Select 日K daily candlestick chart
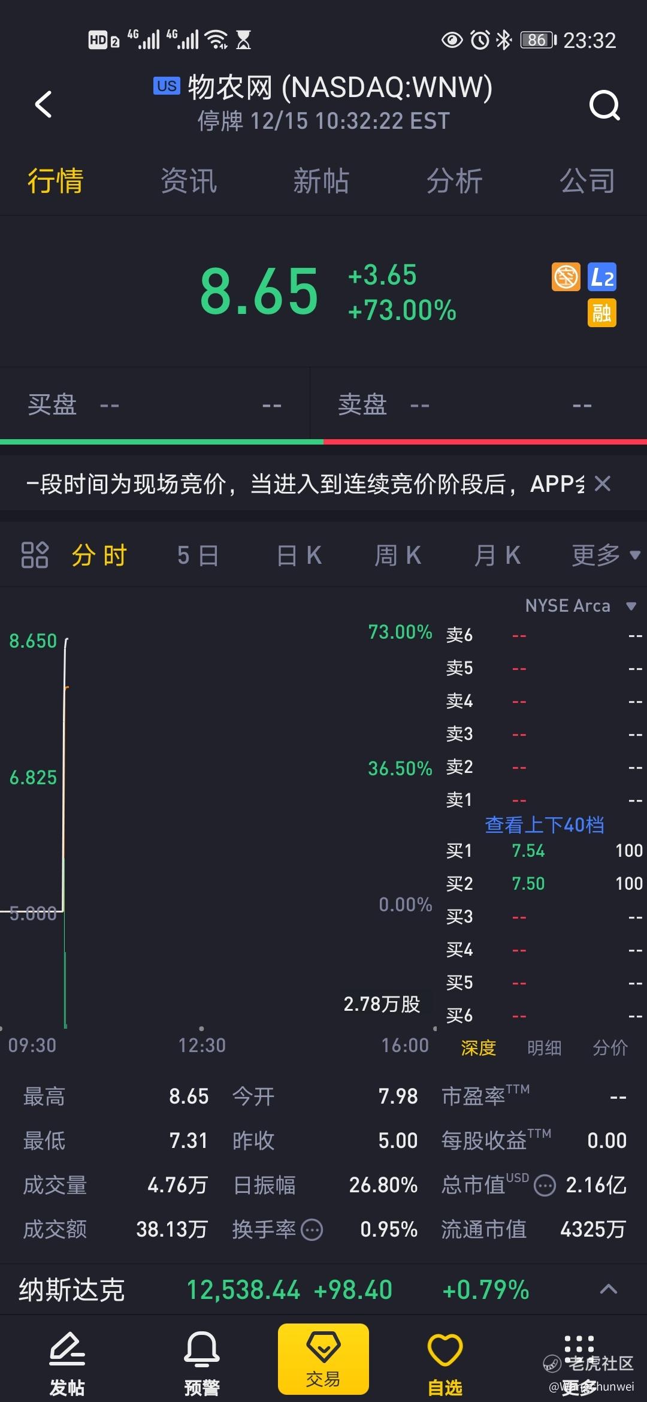The width and height of the screenshot is (647, 1402). click(x=299, y=555)
